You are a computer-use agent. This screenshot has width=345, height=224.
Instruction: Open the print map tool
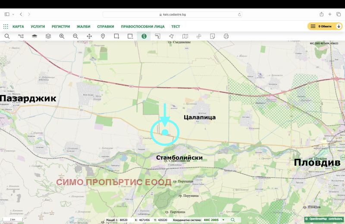226,36
